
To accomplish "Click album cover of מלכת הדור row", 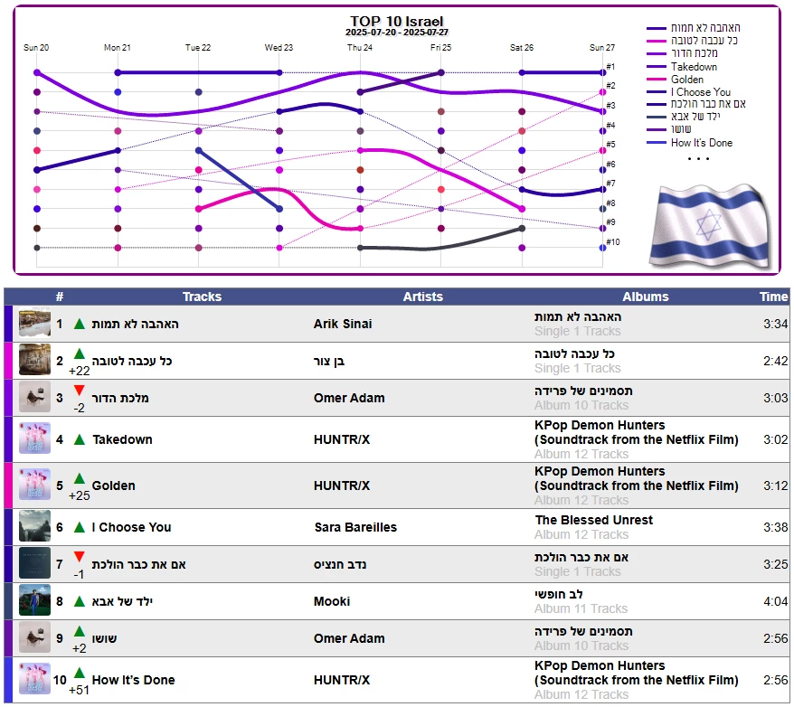I will [34, 397].
